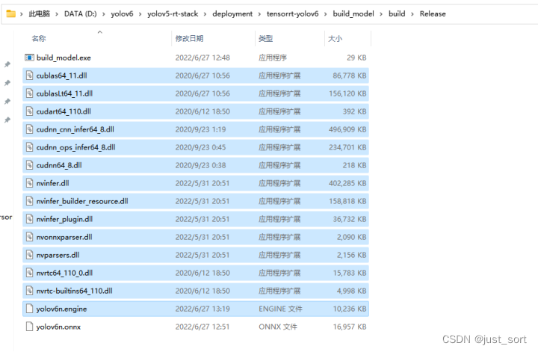Sort by 类型 column header
Viewport: 538px width, 352px height.
pyautogui.click(x=265, y=38)
